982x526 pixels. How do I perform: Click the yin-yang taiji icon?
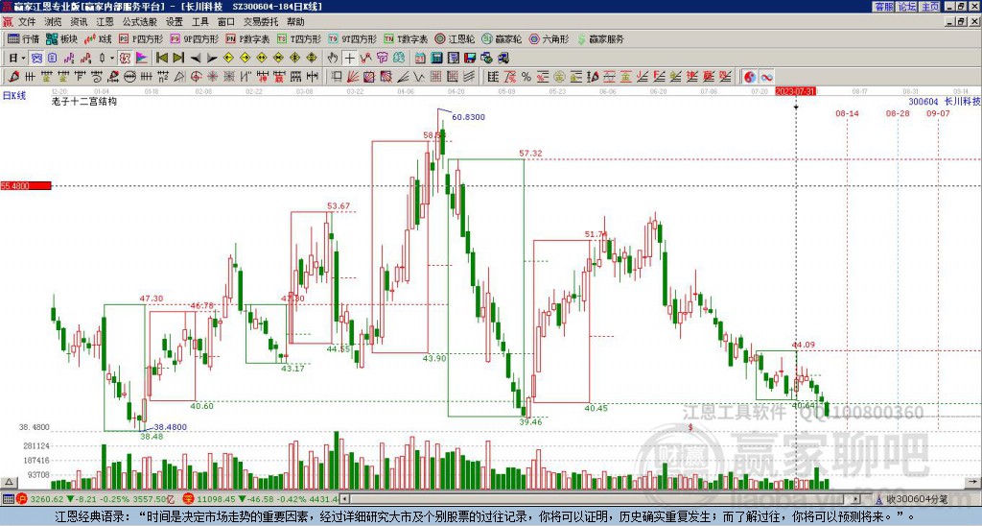tap(750, 77)
